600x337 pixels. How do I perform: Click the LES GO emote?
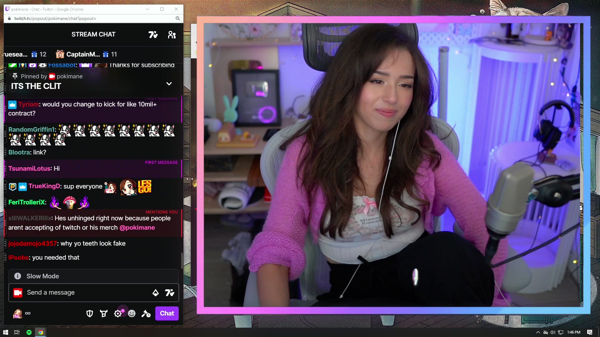[145, 186]
